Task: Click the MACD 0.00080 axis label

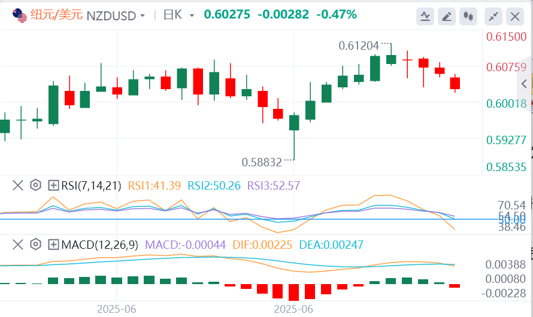Action: pos(506,279)
